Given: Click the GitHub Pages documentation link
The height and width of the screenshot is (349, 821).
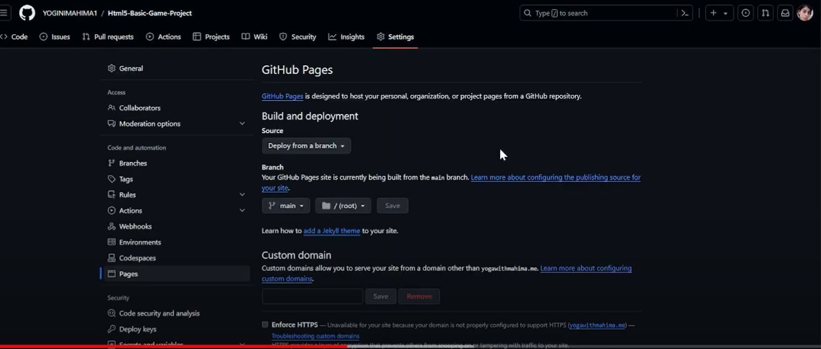Looking at the screenshot, I should 282,96.
